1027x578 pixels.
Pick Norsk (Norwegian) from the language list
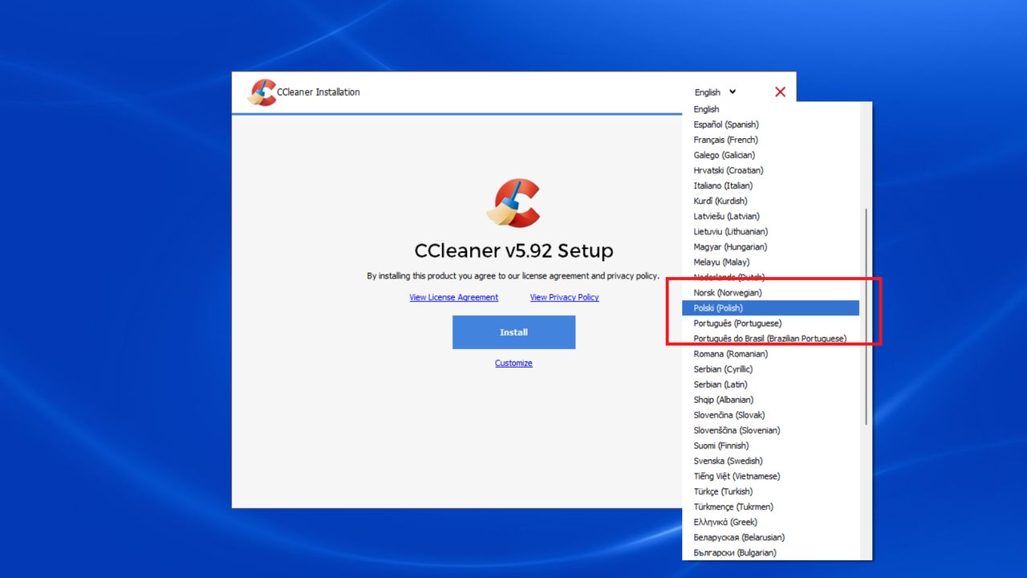coord(728,292)
